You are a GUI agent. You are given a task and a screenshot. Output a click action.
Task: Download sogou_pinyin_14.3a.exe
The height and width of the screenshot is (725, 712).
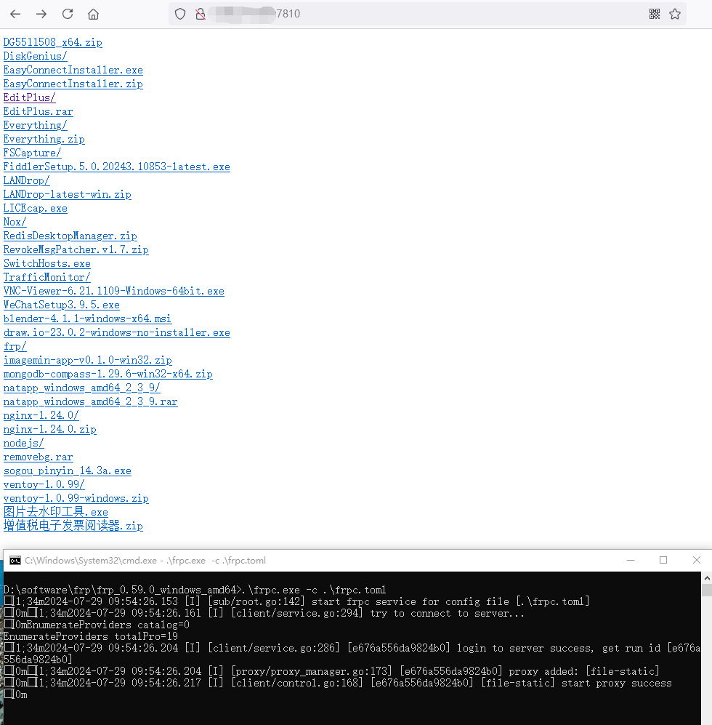[67, 472]
